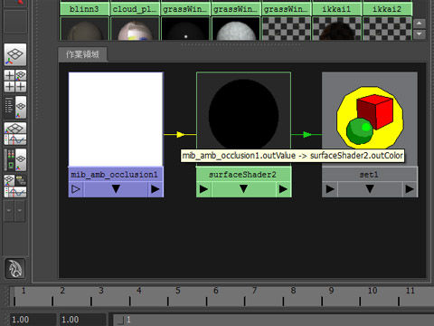Click the blinn3 label
The height and width of the screenshot is (326, 434).
click(84, 9)
